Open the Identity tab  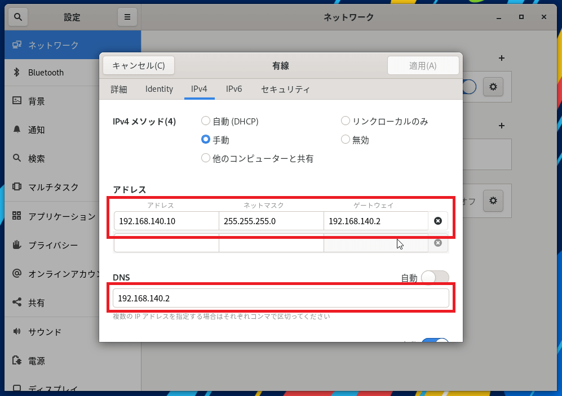tap(159, 89)
